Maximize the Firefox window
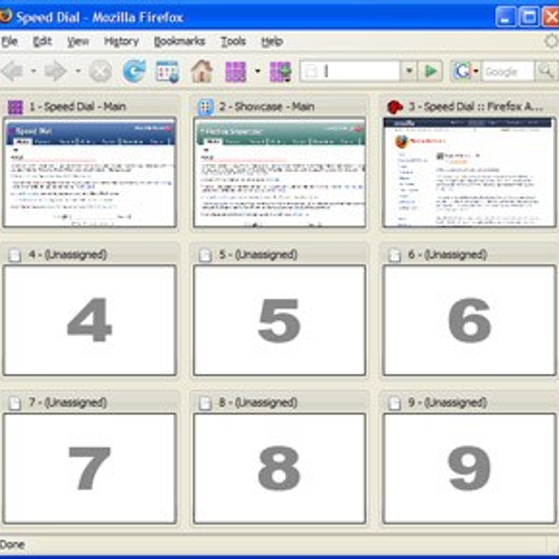The height and width of the screenshot is (559, 559). pyautogui.click(x=529, y=17)
